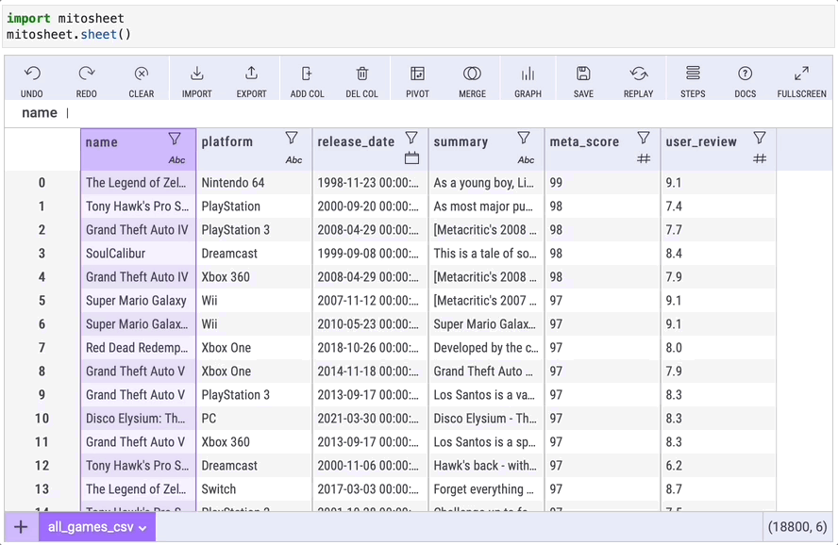Screen dimensions: 838x545
Task: Click the Export button
Action: (250, 79)
